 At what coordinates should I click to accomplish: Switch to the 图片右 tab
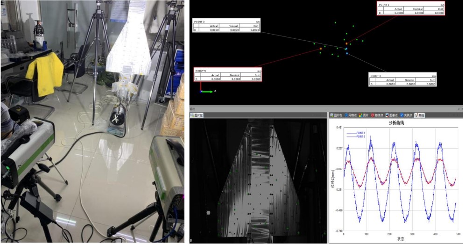tap(336, 115)
